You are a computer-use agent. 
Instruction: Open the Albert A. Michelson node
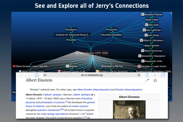point(152,40)
